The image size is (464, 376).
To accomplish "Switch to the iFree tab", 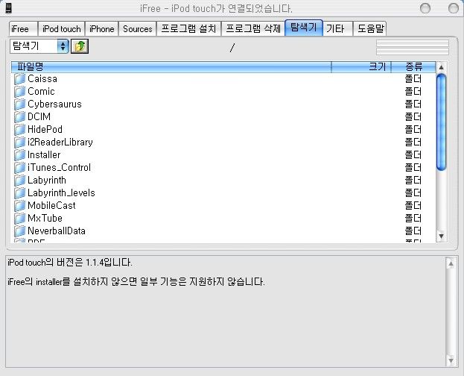I will [x=23, y=29].
